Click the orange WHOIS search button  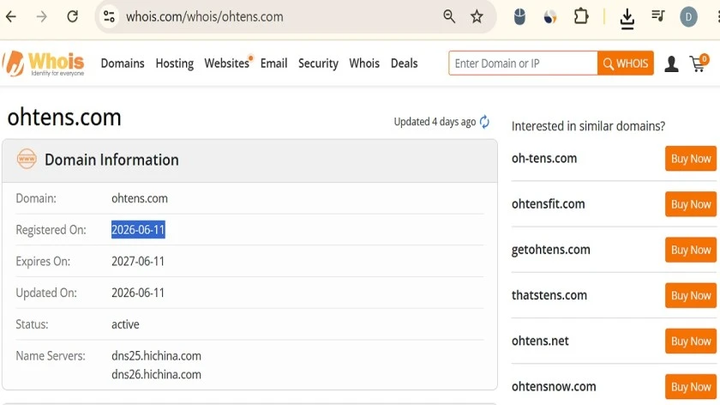[626, 63]
